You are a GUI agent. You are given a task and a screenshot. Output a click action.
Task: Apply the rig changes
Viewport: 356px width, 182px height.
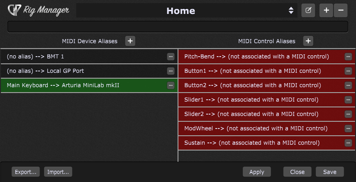(257, 172)
